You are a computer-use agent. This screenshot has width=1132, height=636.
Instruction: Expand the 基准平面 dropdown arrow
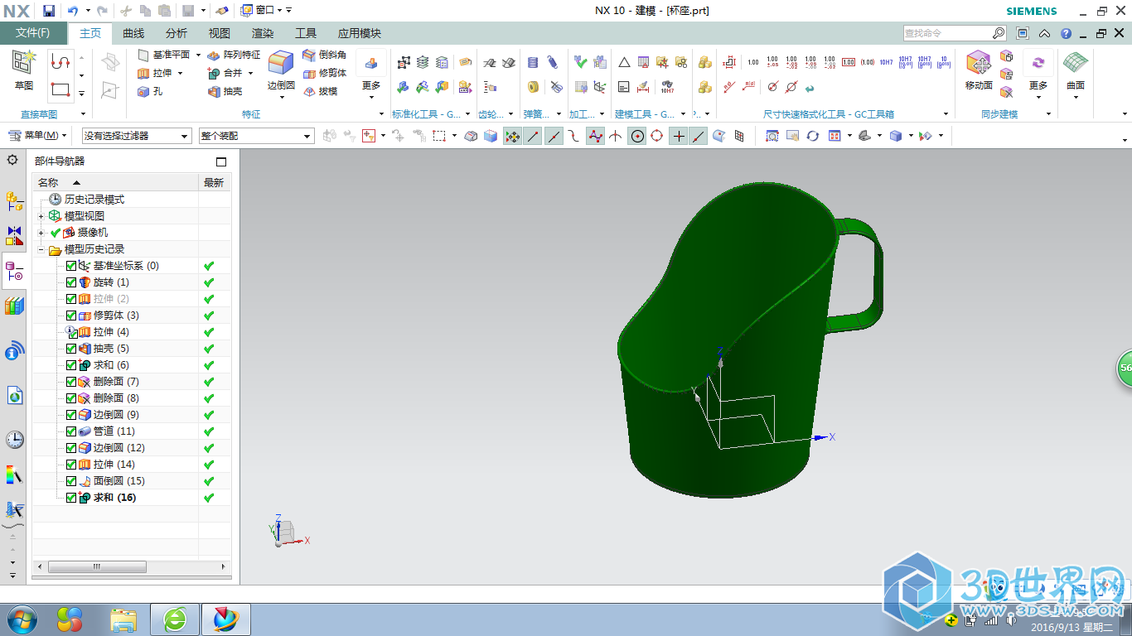[x=198, y=55]
